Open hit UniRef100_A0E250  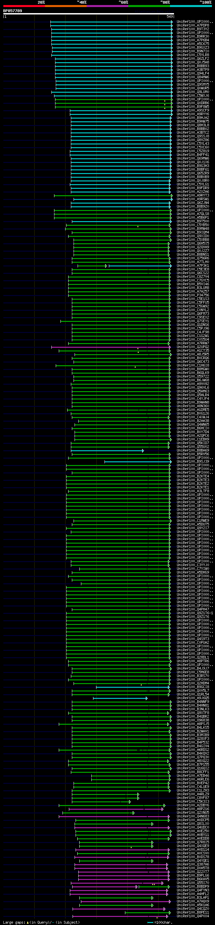[193, 831]
